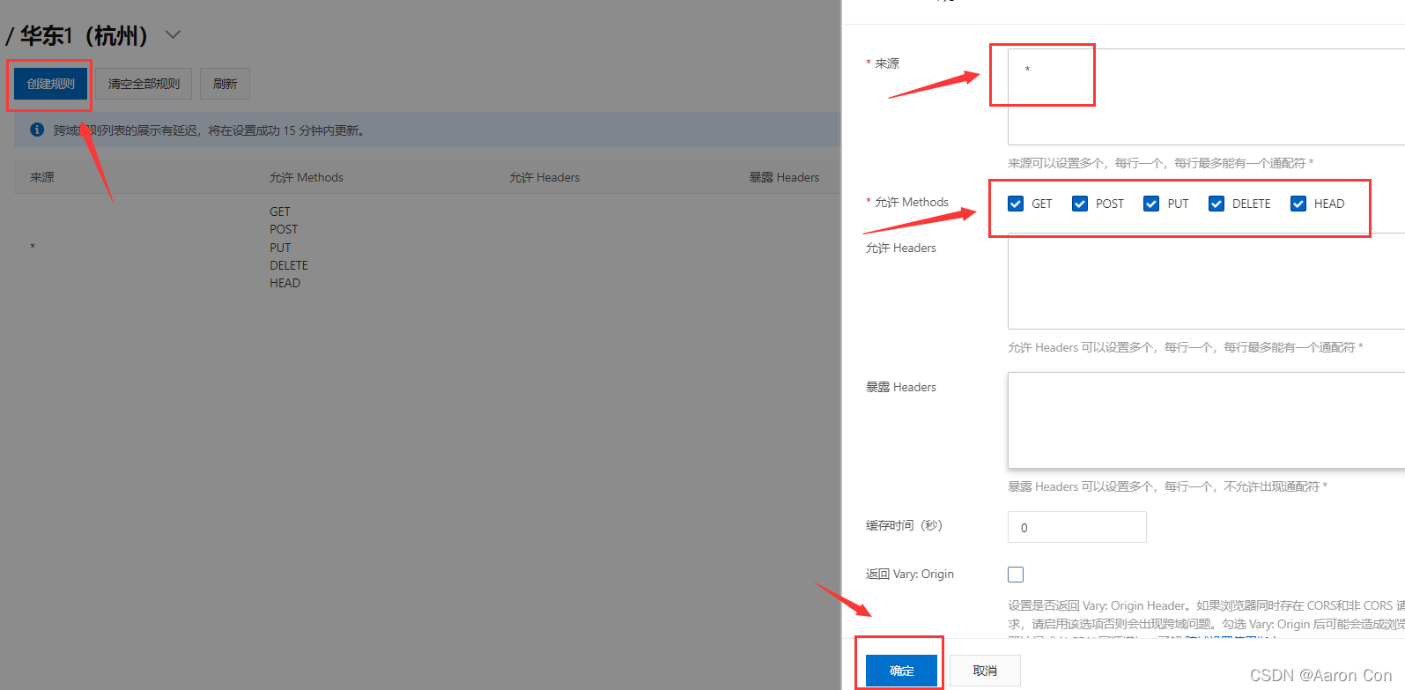The image size is (1405, 690).
Task: Click PUT in the table's methods list
Action: pos(280,248)
